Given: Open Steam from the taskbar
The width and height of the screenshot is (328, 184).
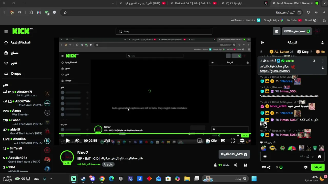Looking at the screenshot, I should [x=83, y=179].
